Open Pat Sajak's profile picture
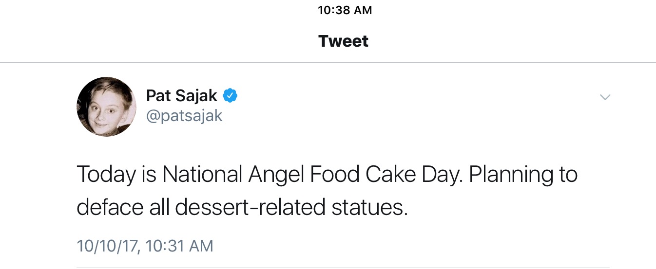Viewport: 656px width, 269px height. pyautogui.click(x=106, y=107)
